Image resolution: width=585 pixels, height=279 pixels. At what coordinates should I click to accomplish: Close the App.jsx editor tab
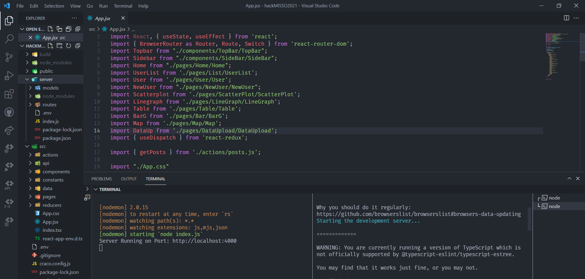click(123, 18)
